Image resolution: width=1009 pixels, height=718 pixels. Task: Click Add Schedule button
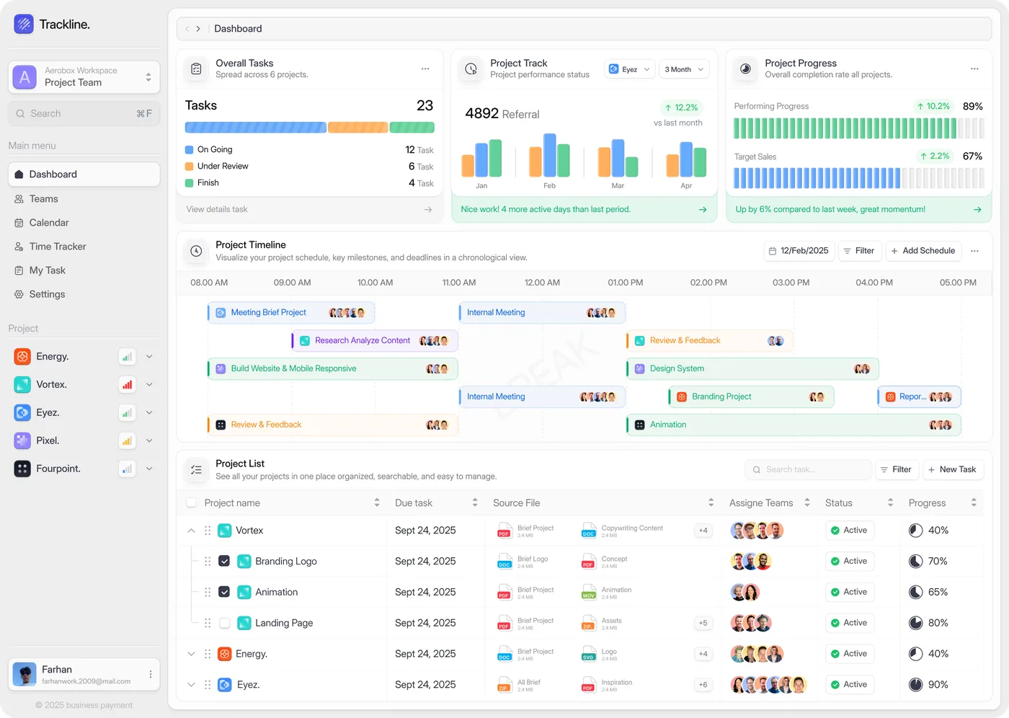click(x=923, y=251)
